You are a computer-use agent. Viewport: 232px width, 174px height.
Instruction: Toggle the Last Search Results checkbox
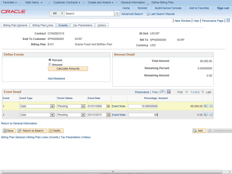coord(148,14)
